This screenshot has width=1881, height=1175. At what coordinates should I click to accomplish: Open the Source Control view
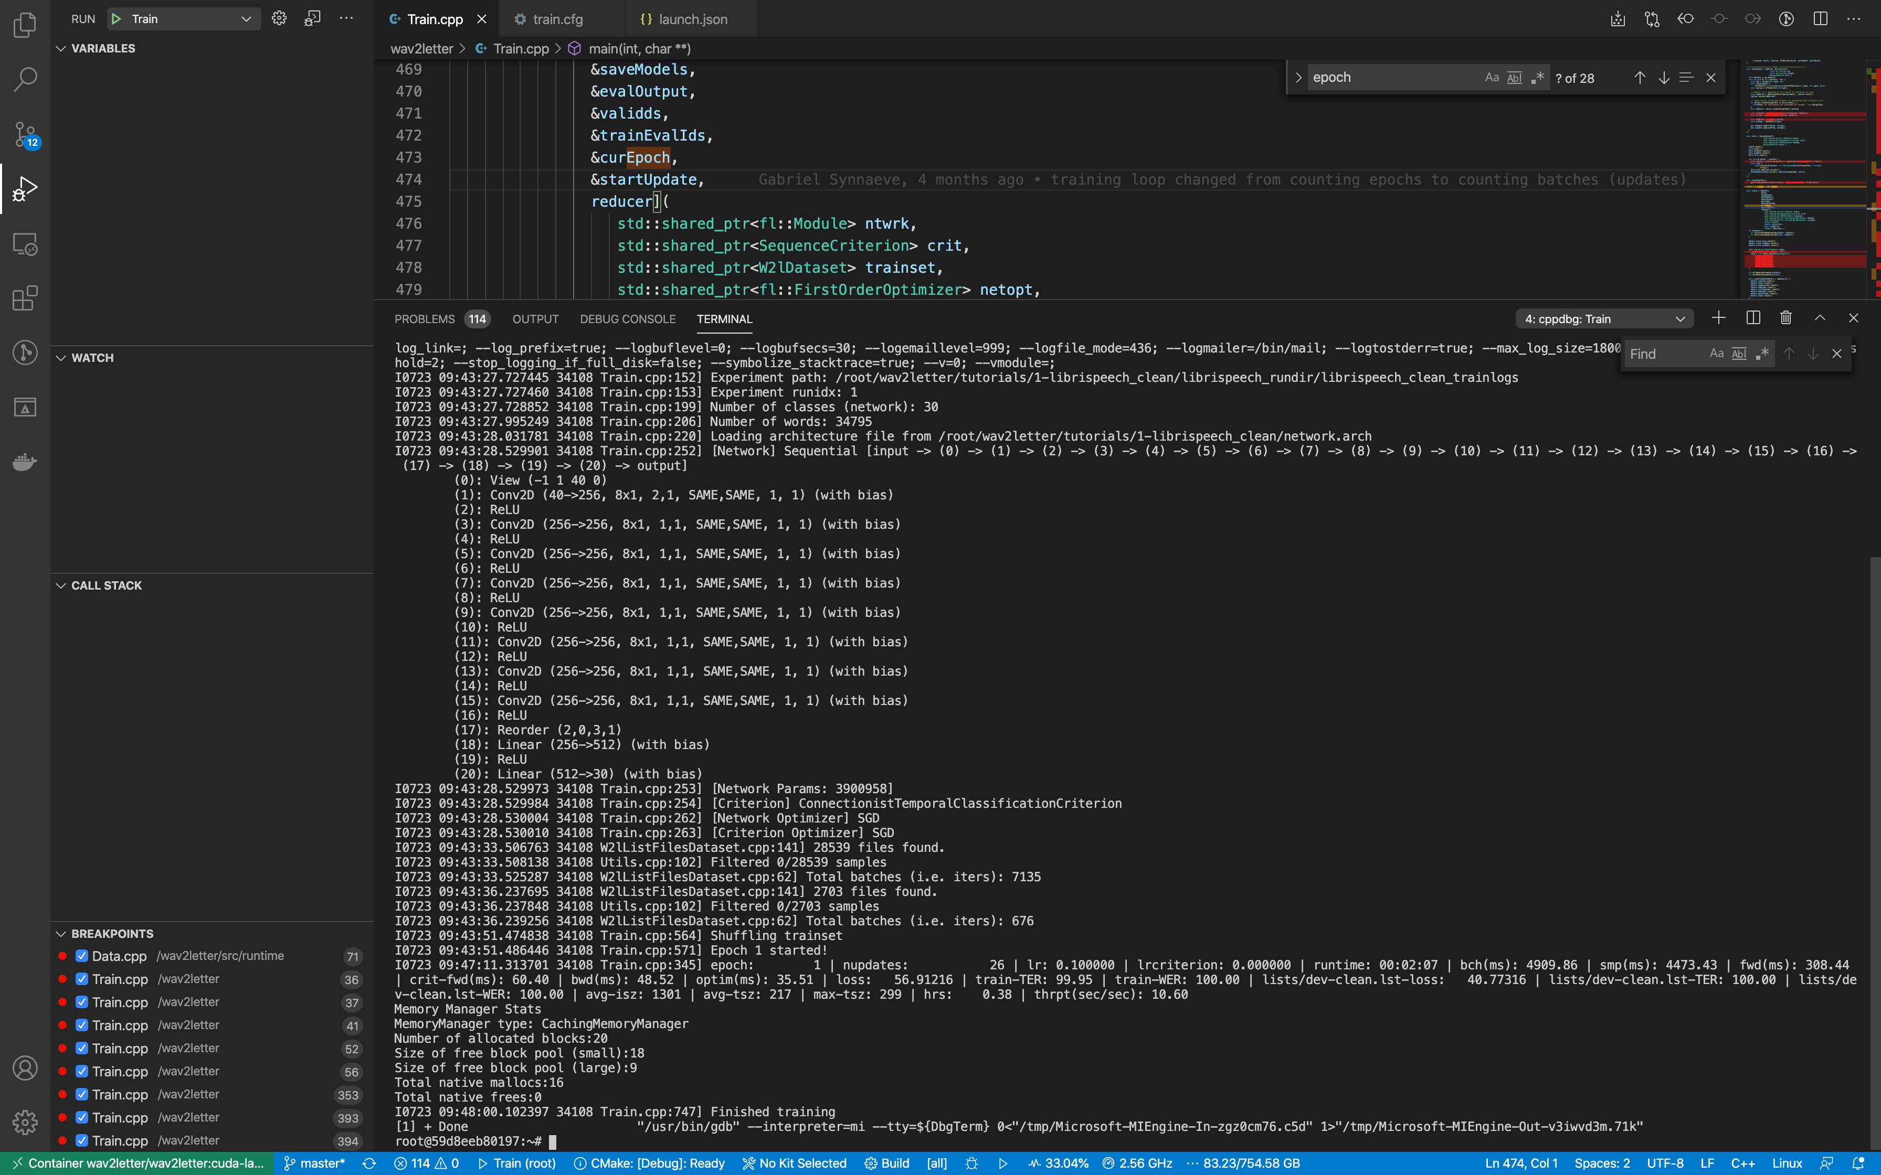tap(24, 134)
